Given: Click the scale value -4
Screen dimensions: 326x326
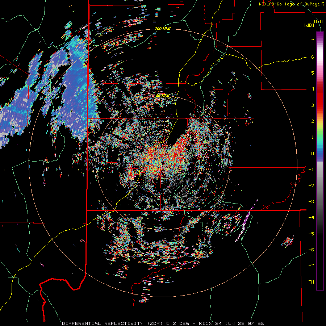Looking at the screenshot, I should 311,218.
